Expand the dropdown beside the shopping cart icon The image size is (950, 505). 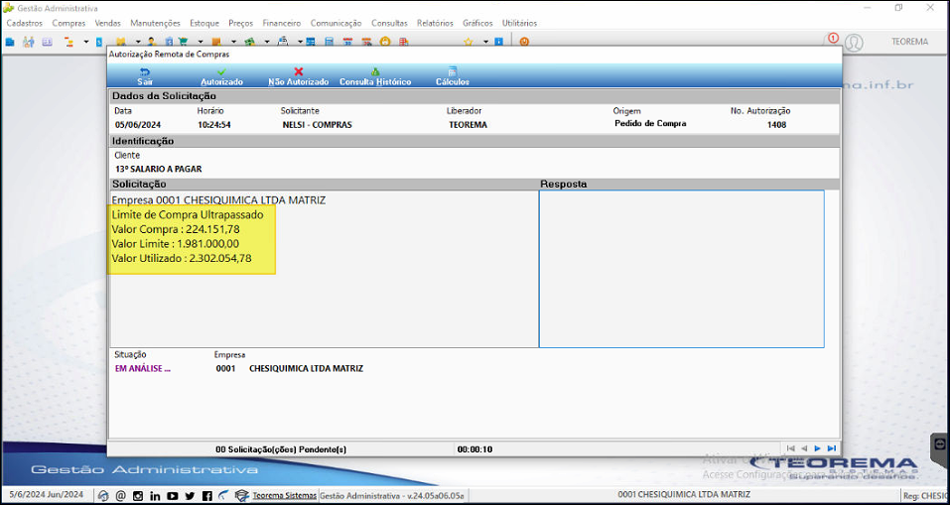200,42
